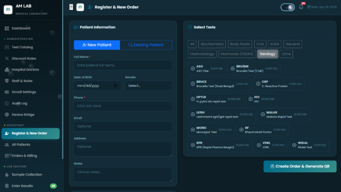
Task: Click the AM LAB logo in header
Action: click(80, 7)
